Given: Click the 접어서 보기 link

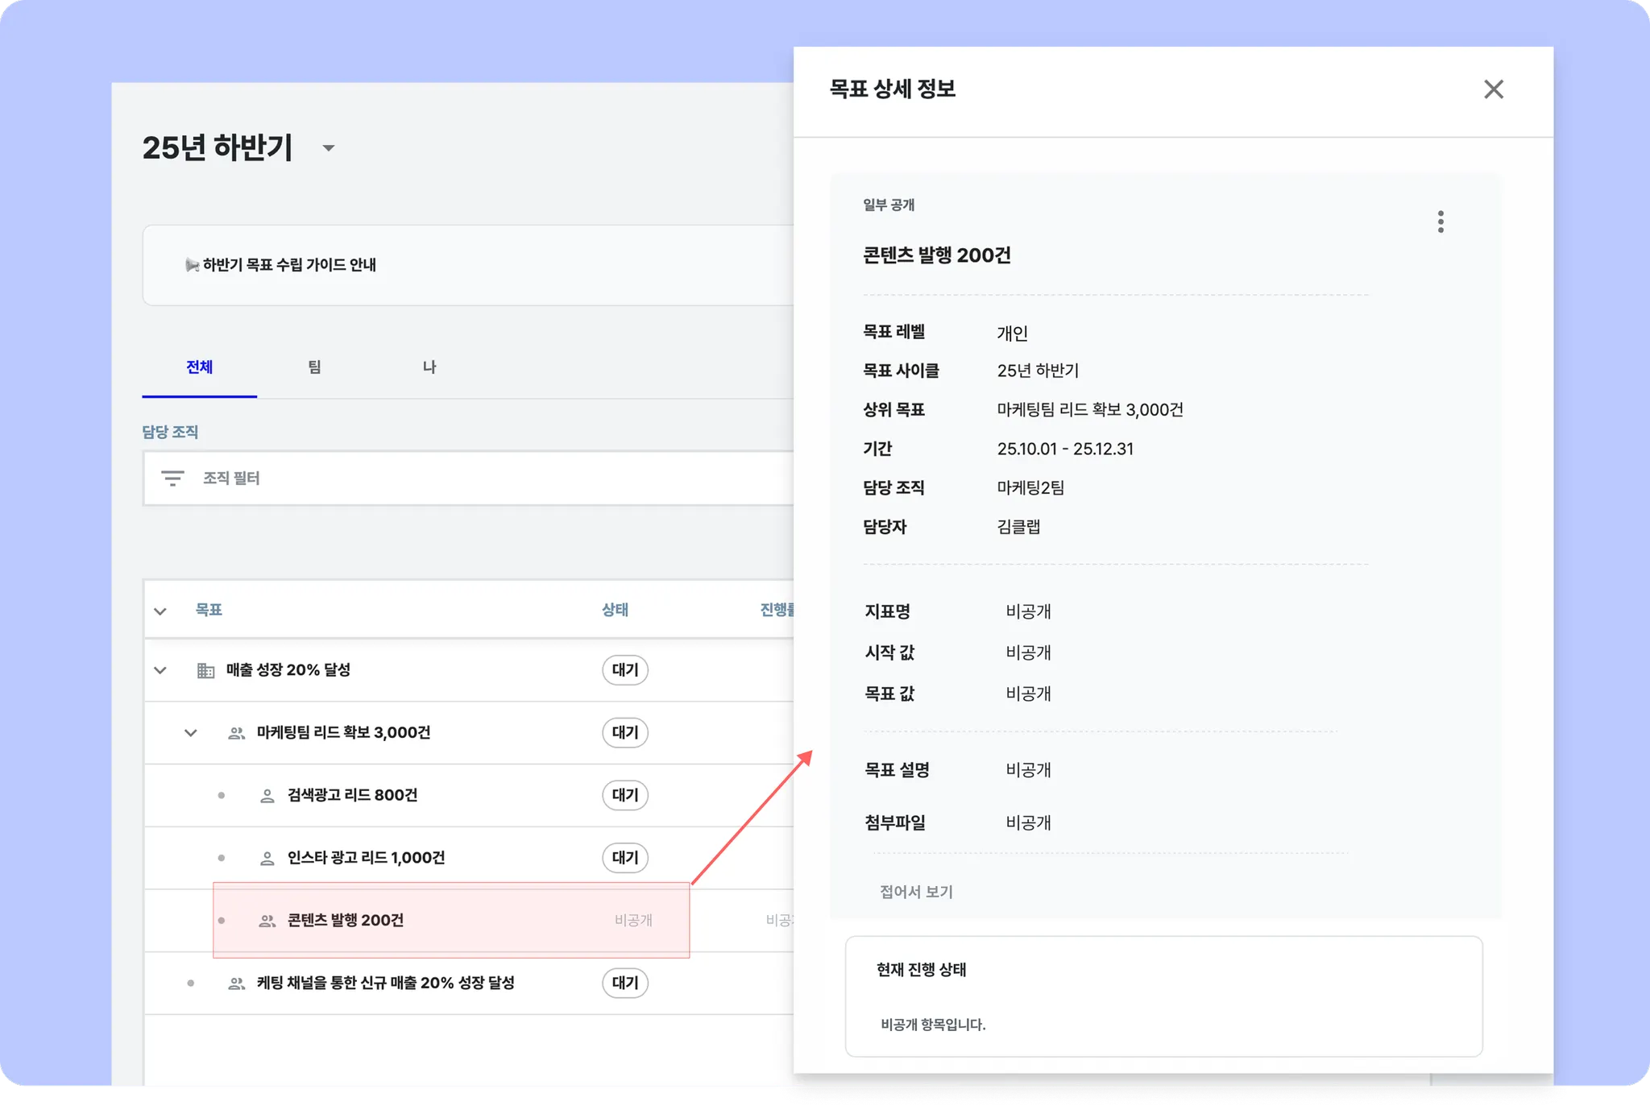Looking at the screenshot, I should [x=916, y=892].
